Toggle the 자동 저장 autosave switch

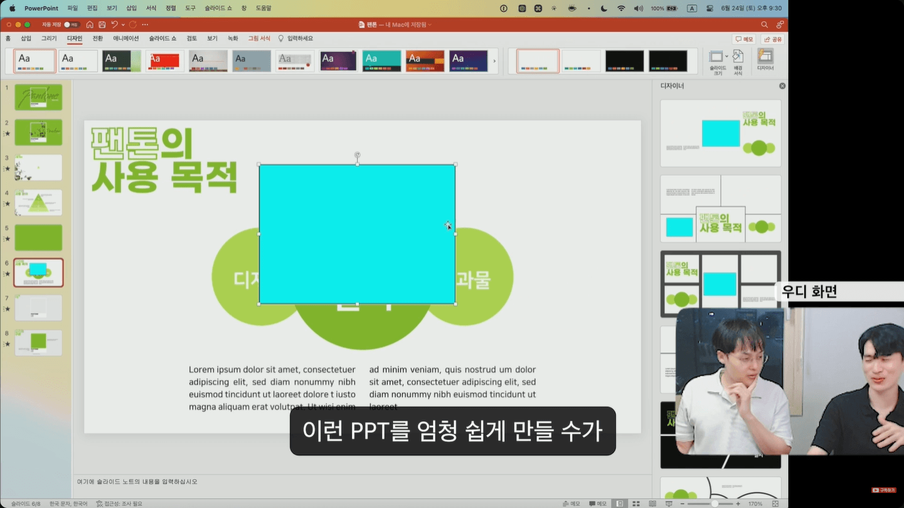pyautogui.click(x=71, y=24)
